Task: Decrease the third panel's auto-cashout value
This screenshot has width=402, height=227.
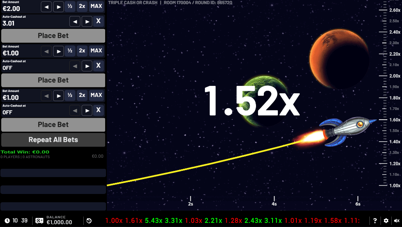Action: point(75,111)
